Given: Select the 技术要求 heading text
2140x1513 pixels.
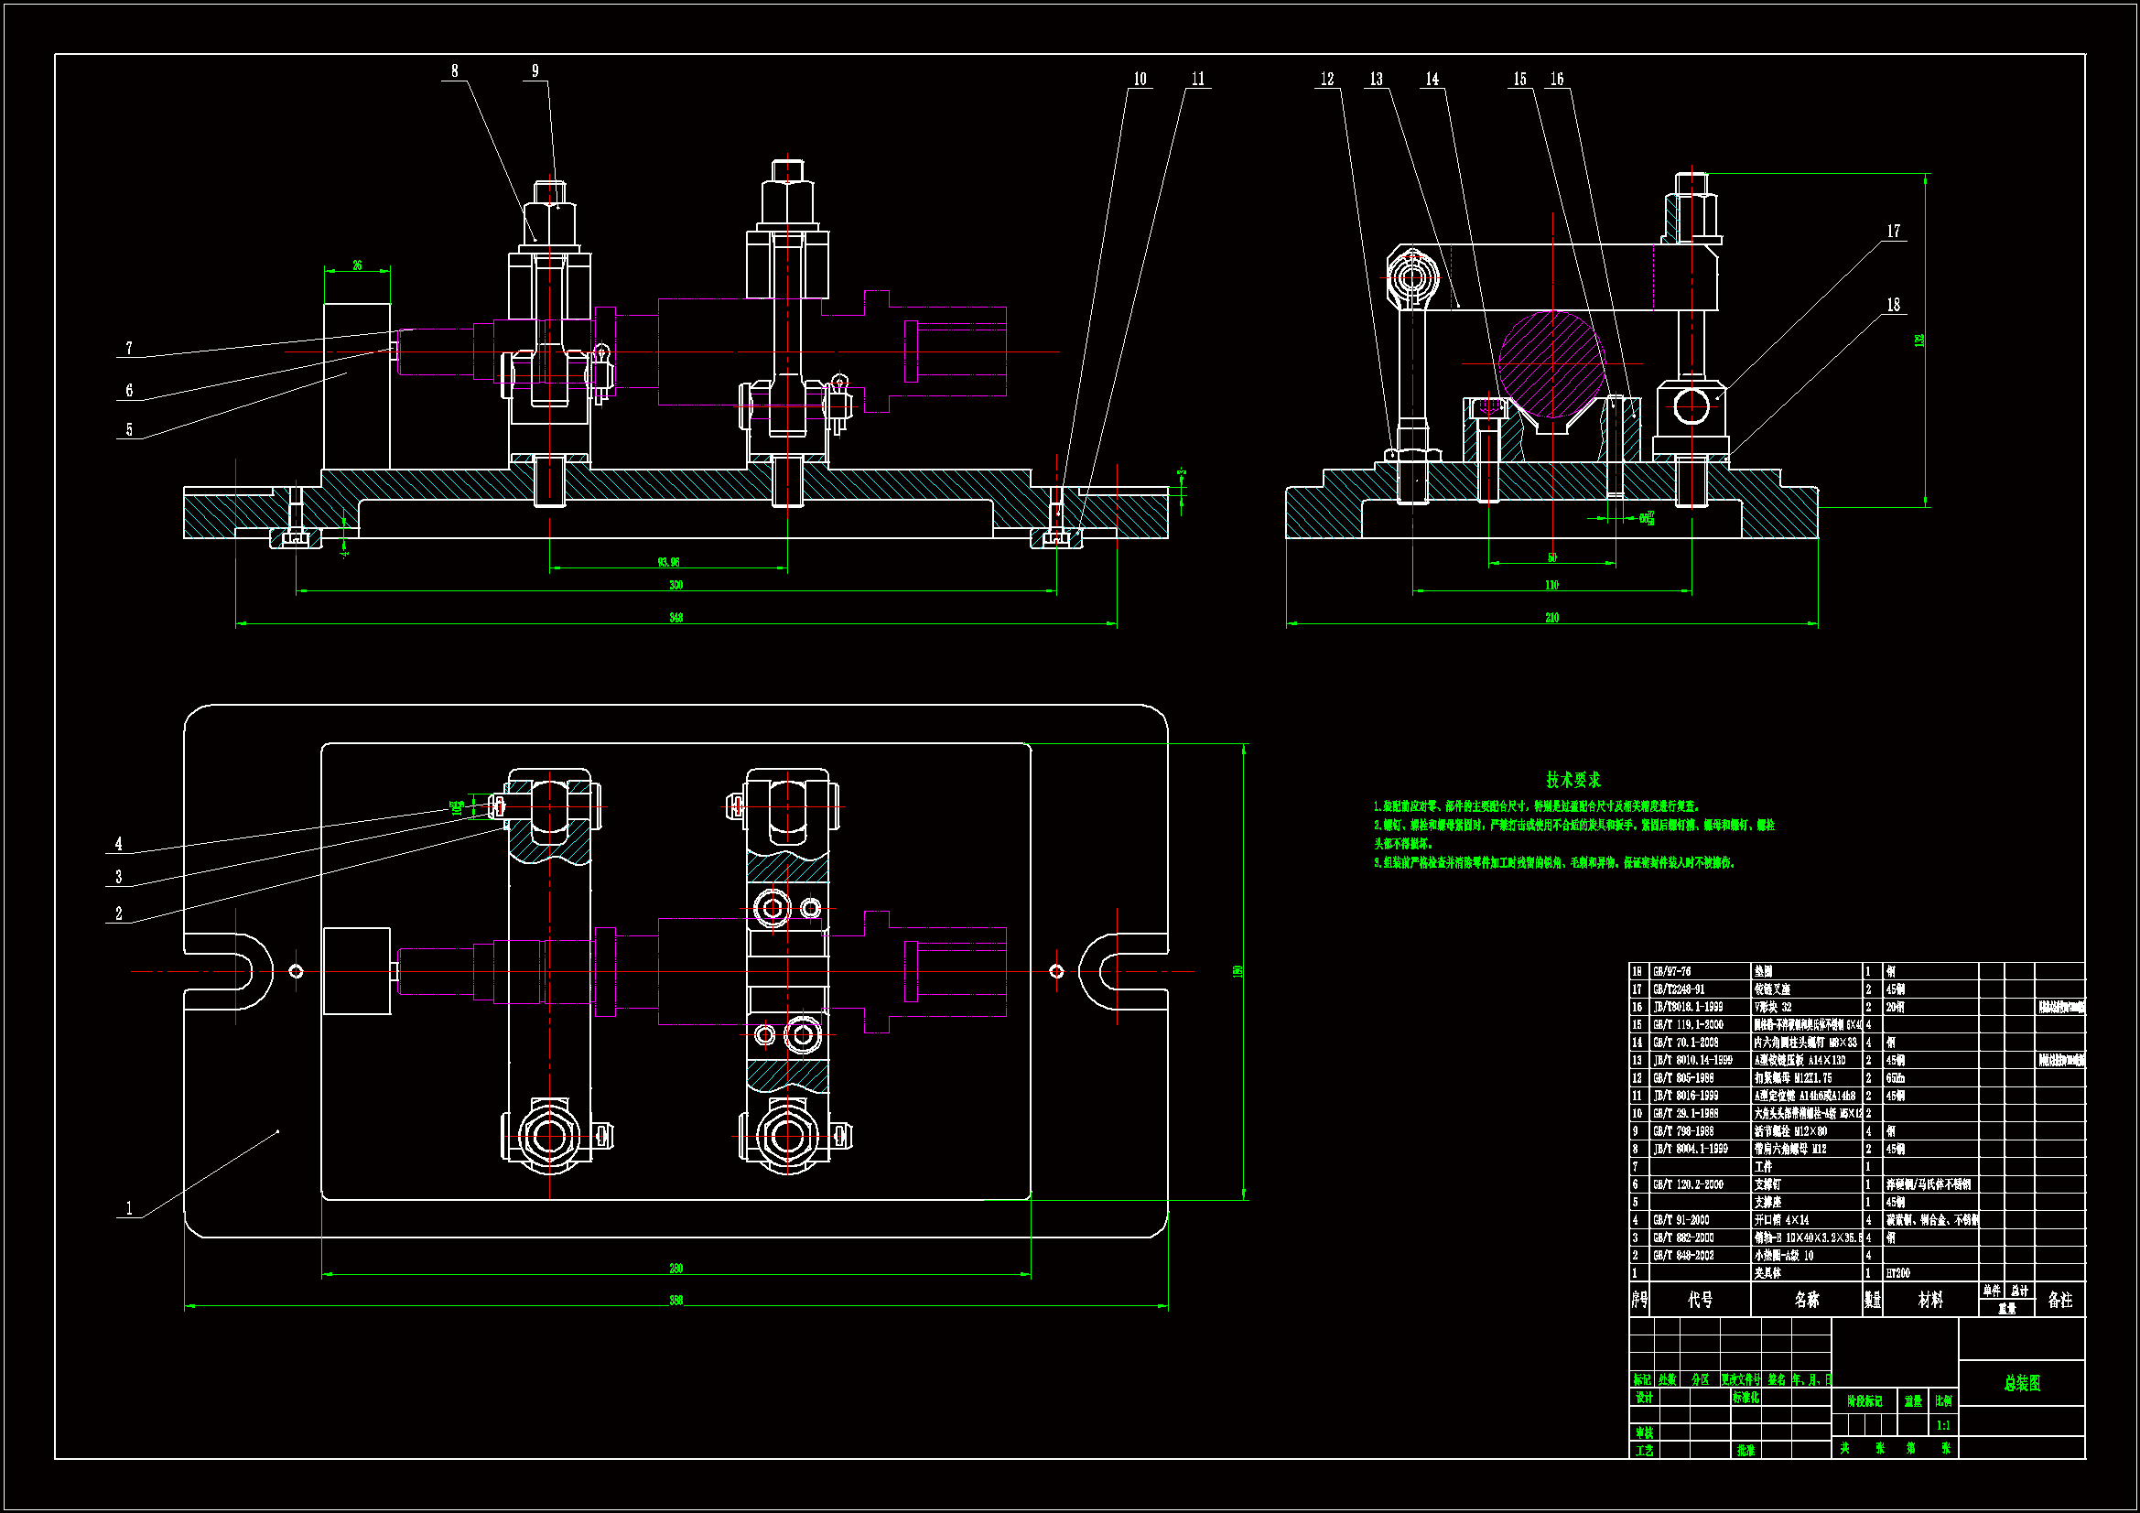Looking at the screenshot, I should click(1573, 779).
